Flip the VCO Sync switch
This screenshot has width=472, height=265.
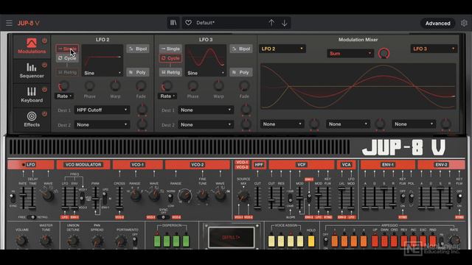coord(164,217)
